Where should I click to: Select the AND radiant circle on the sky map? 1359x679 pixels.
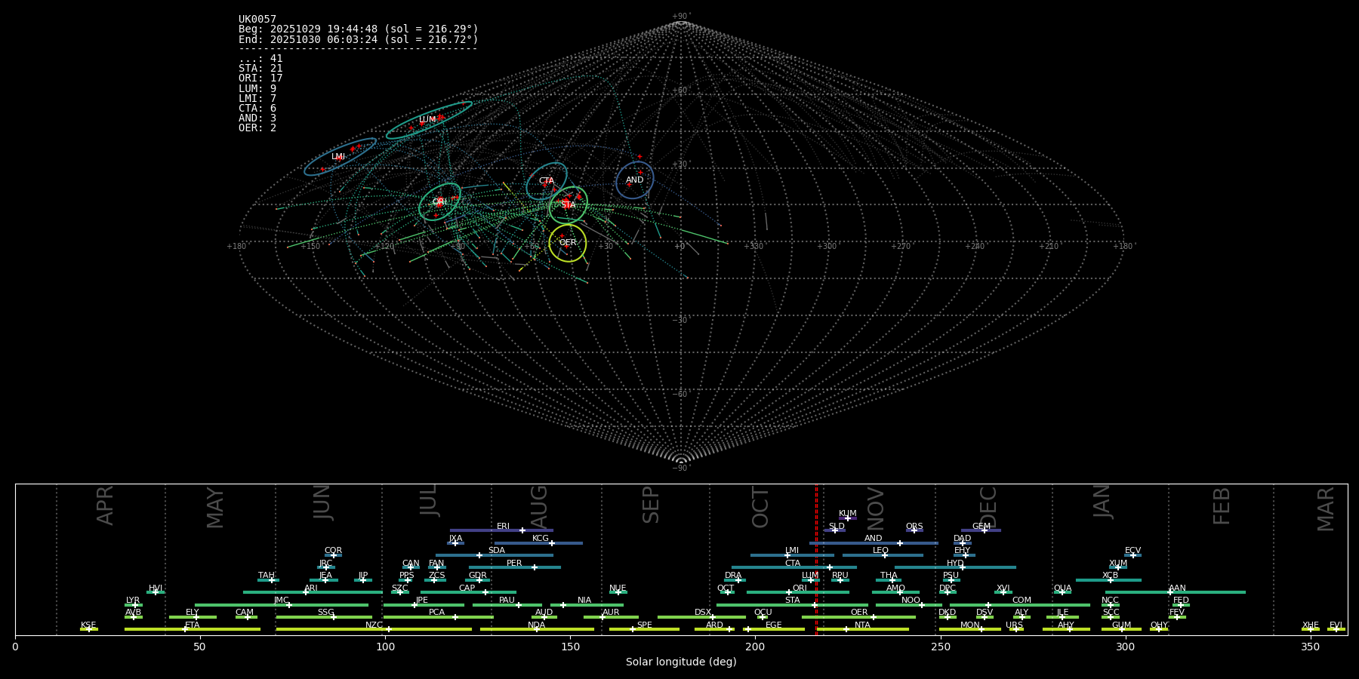click(634, 180)
